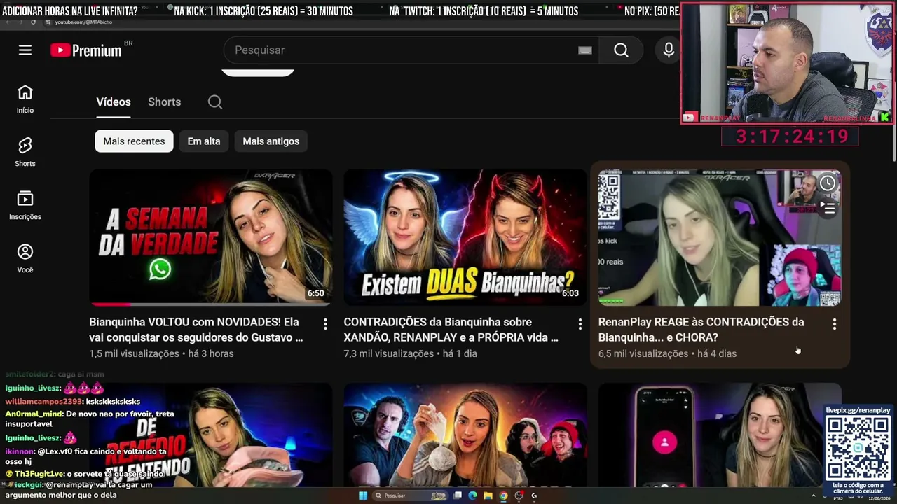Open 'RenanPlay REAGE às CONTRADIÇÕES' video title
Viewport: 897px width, 504px height.
point(701,330)
